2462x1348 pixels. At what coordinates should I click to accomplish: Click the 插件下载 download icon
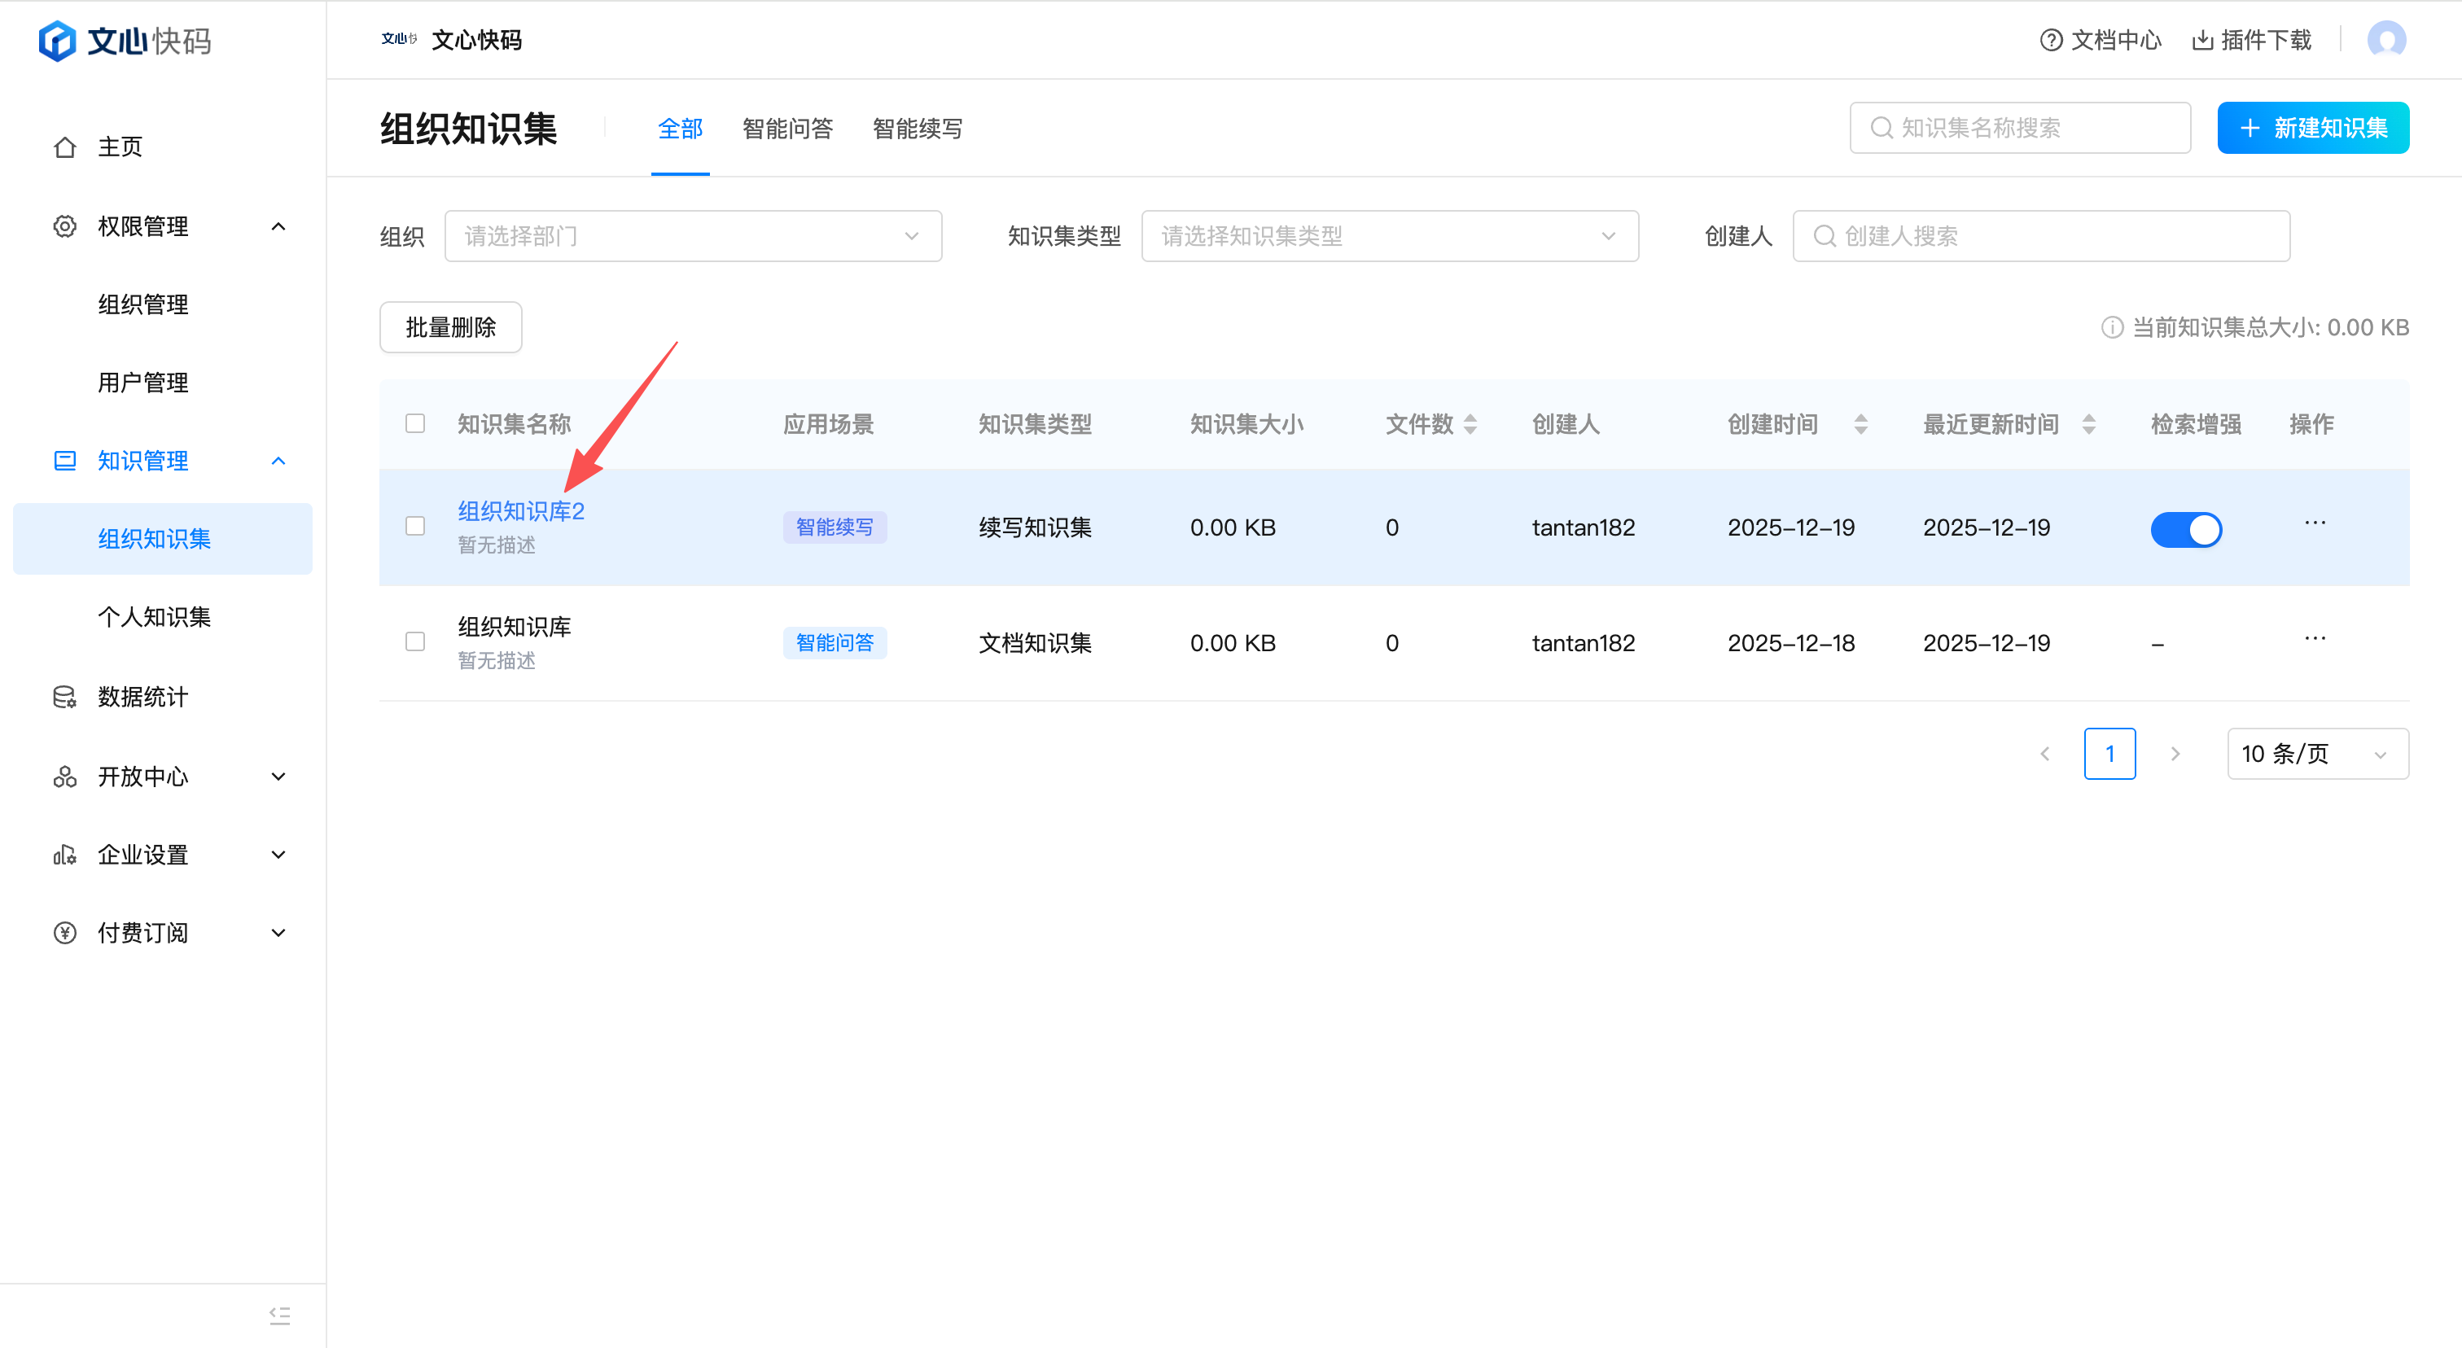tap(2202, 40)
